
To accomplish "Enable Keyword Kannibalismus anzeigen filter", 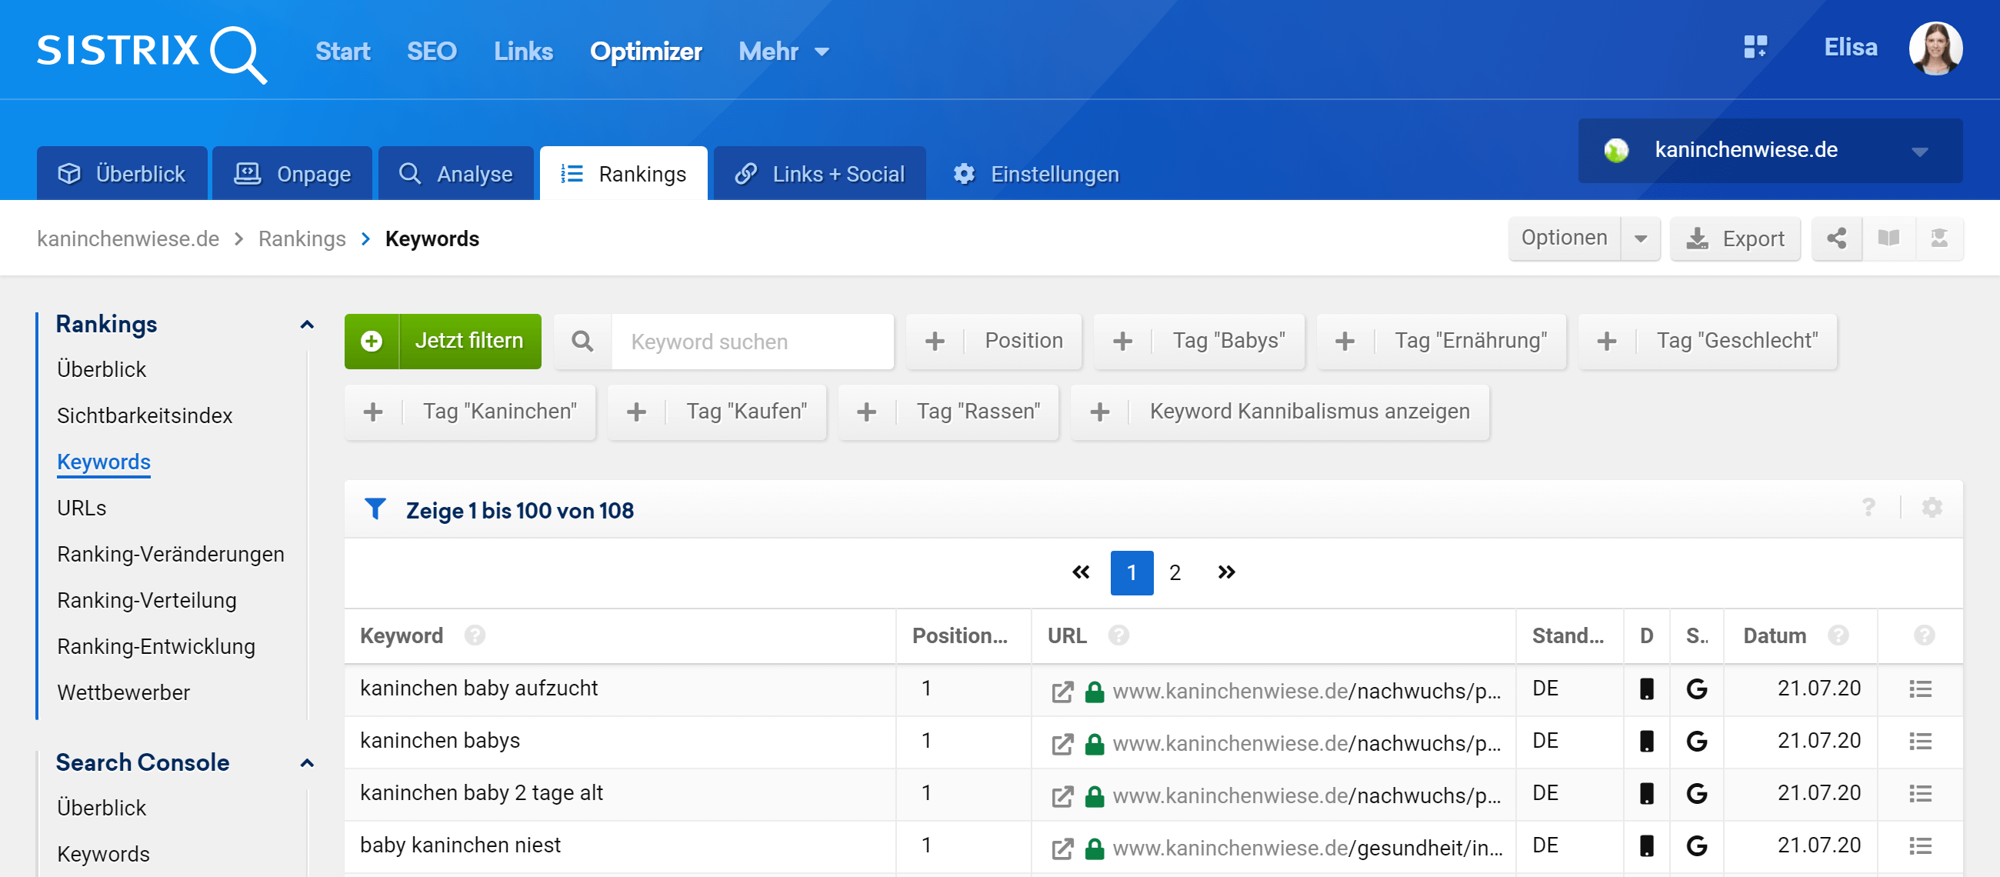I will pyautogui.click(x=1279, y=412).
